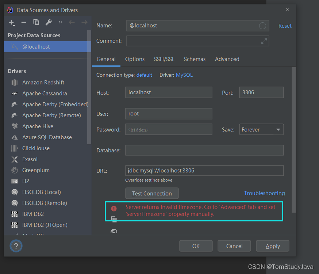The height and width of the screenshot is (274, 319).
Task: Focus the Host field 'localhost'
Action: [x=169, y=92]
